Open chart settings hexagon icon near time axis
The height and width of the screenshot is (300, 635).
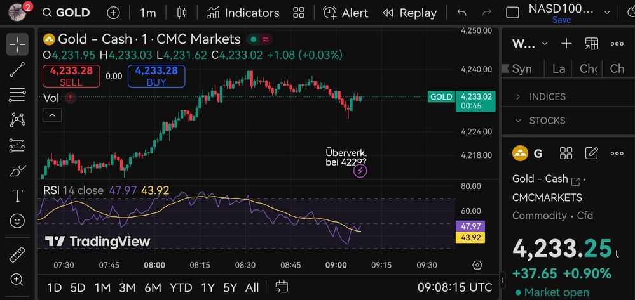pyautogui.click(x=477, y=265)
